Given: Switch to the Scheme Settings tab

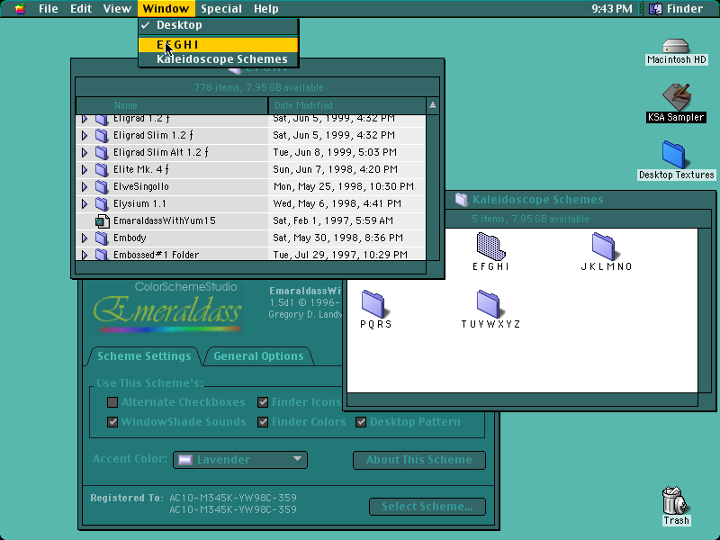Looking at the screenshot, I should click(144, 356).
